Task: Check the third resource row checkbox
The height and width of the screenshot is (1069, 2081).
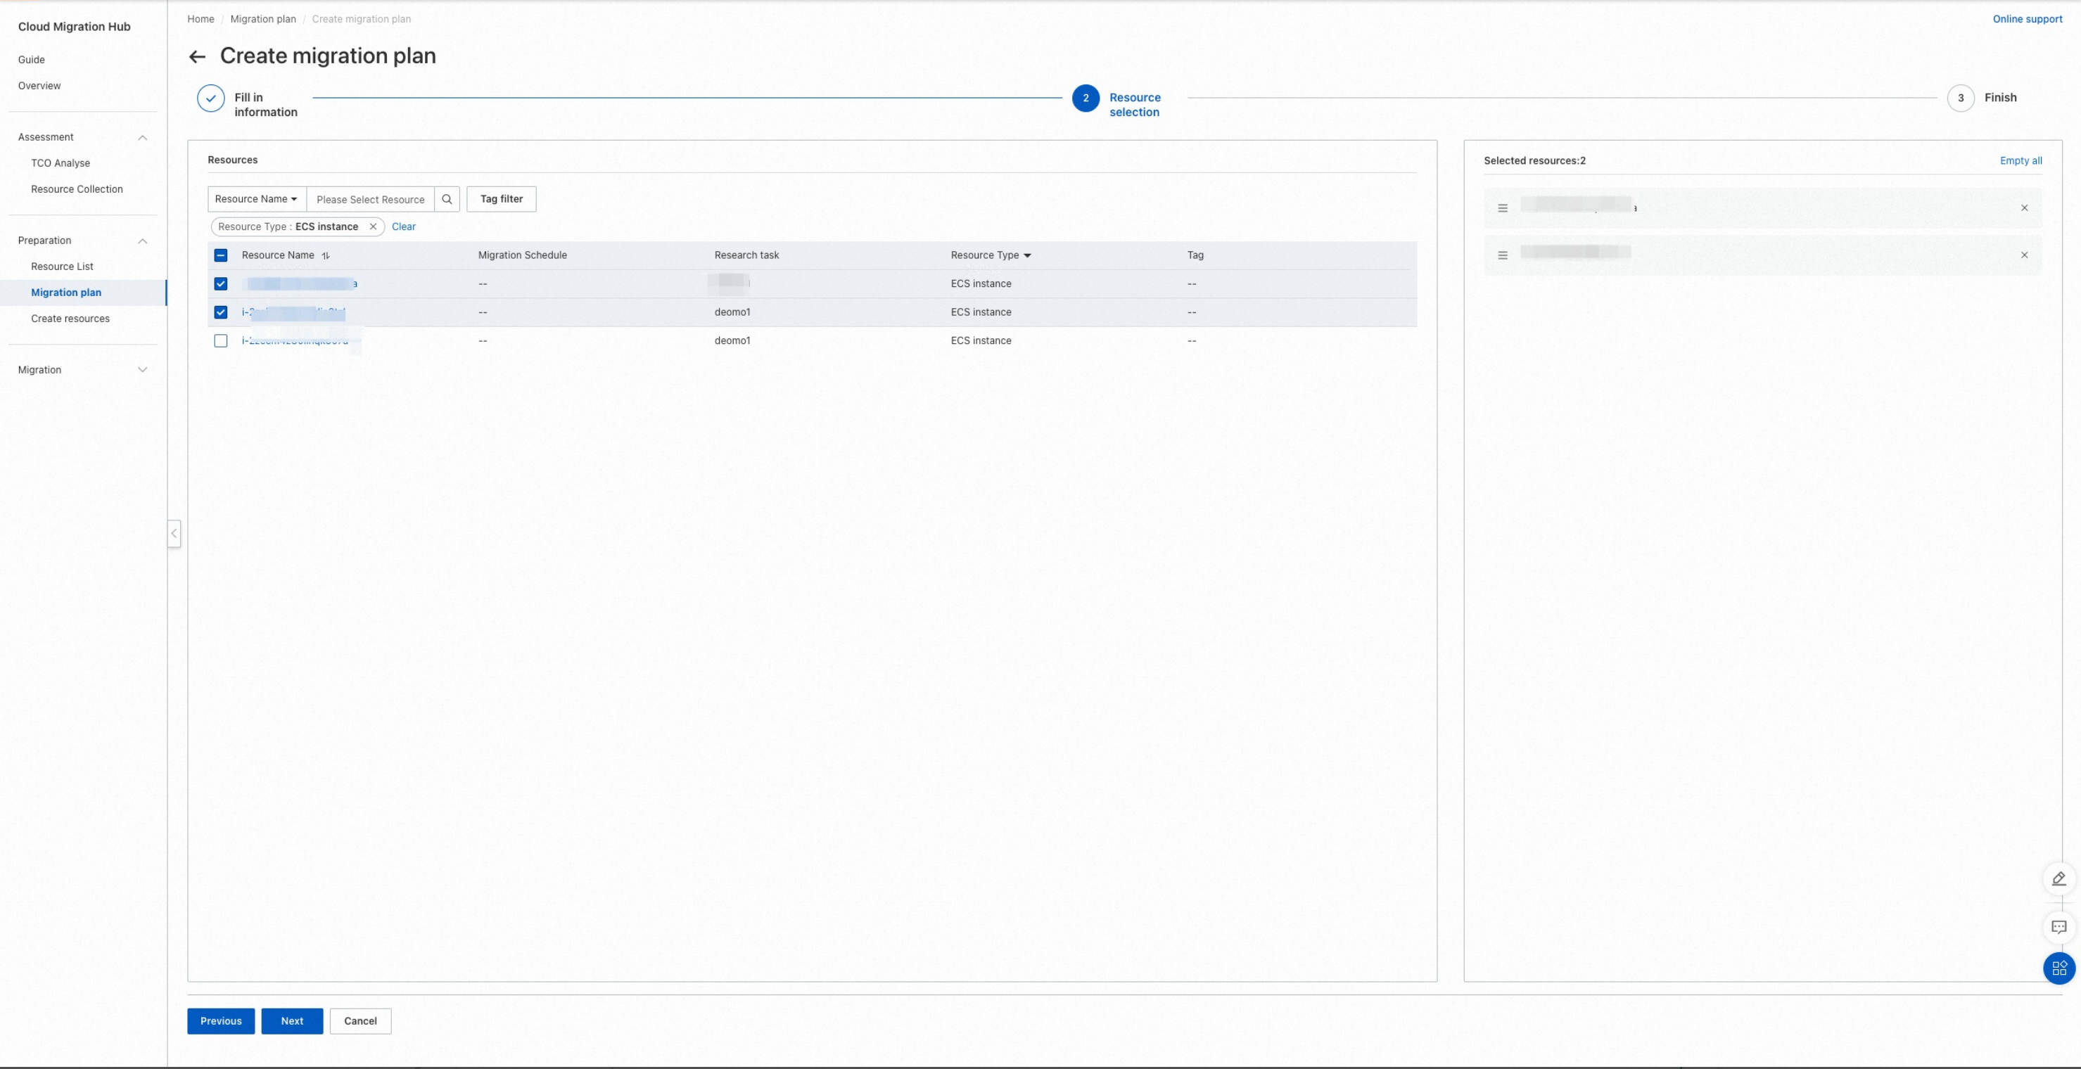Action: [220, 340]
